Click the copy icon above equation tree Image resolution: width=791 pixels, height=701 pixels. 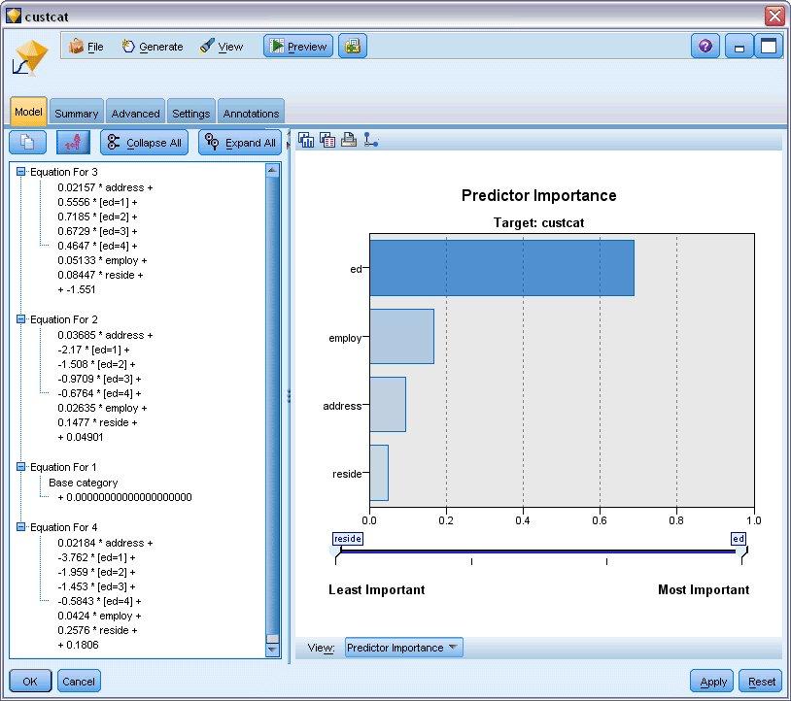pyautogui.click(x=28, y=143)
